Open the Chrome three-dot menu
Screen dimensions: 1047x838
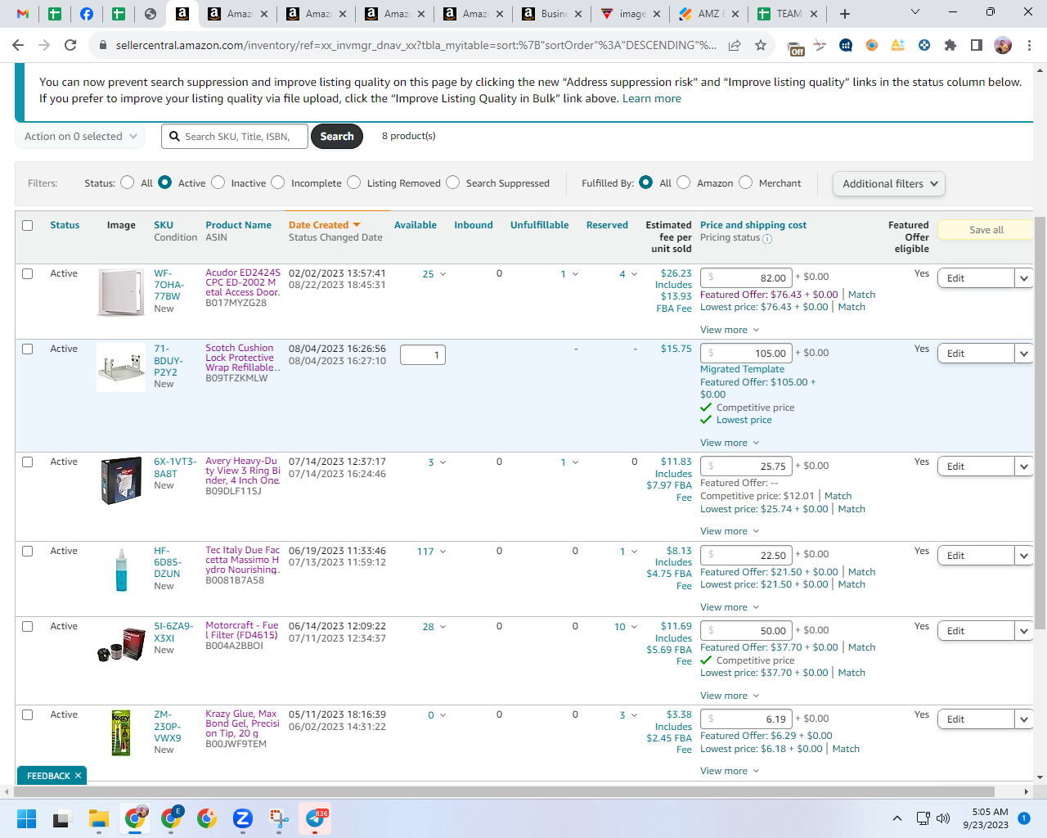1029,45
